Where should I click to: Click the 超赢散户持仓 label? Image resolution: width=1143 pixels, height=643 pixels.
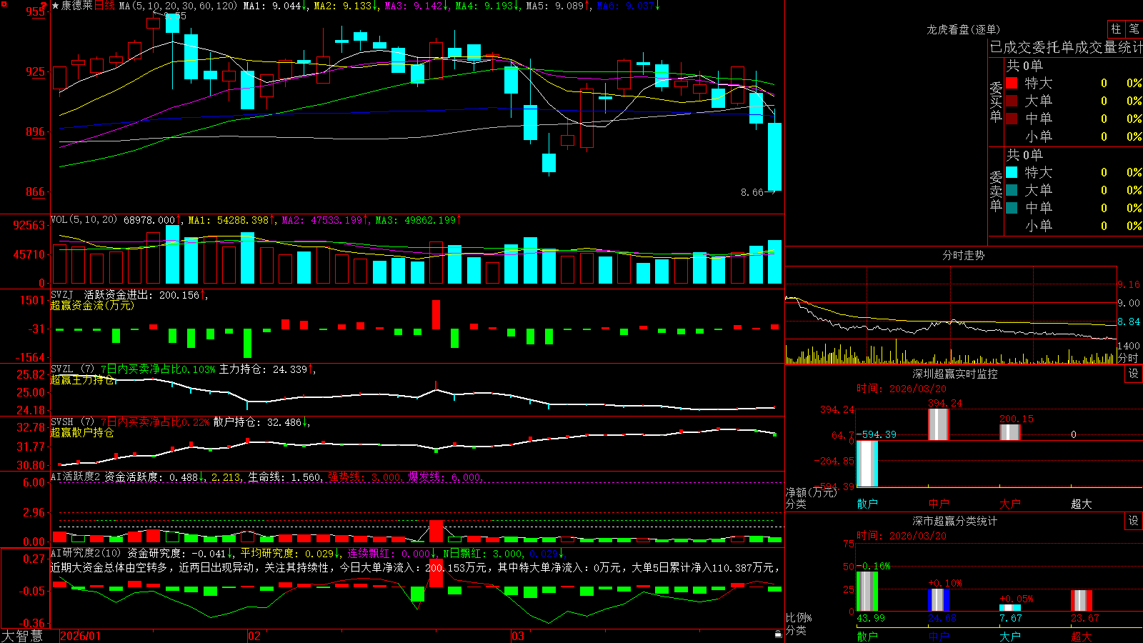pos(82,432)
